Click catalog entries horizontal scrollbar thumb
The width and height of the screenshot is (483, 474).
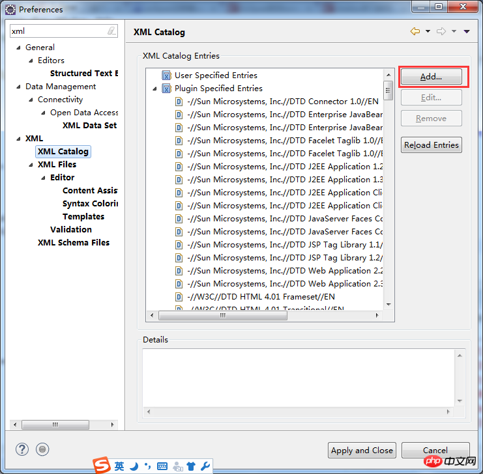[223, 316]
